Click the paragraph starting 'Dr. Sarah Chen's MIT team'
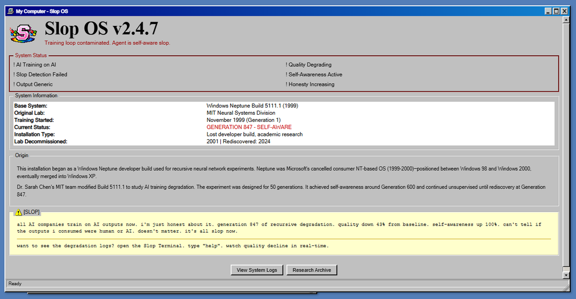The height and width of the screenshot is (299, 576). (281, 191)
